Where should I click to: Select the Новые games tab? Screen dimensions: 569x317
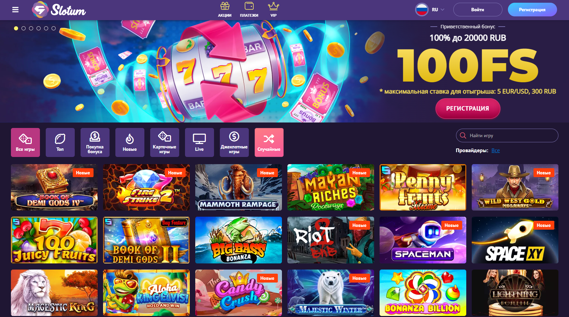[130, 142]
